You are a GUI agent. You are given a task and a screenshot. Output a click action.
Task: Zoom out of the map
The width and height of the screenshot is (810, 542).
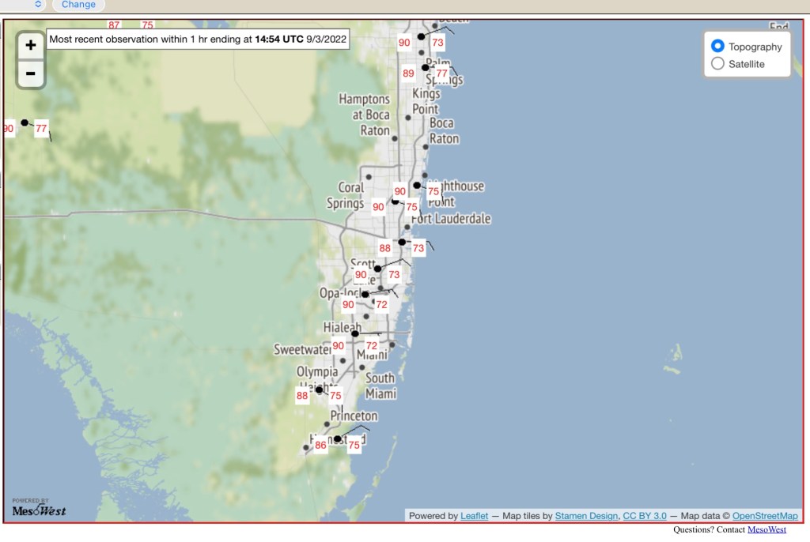pos(30,74)
